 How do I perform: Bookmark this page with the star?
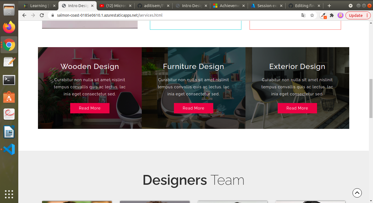tap(312, 15)
